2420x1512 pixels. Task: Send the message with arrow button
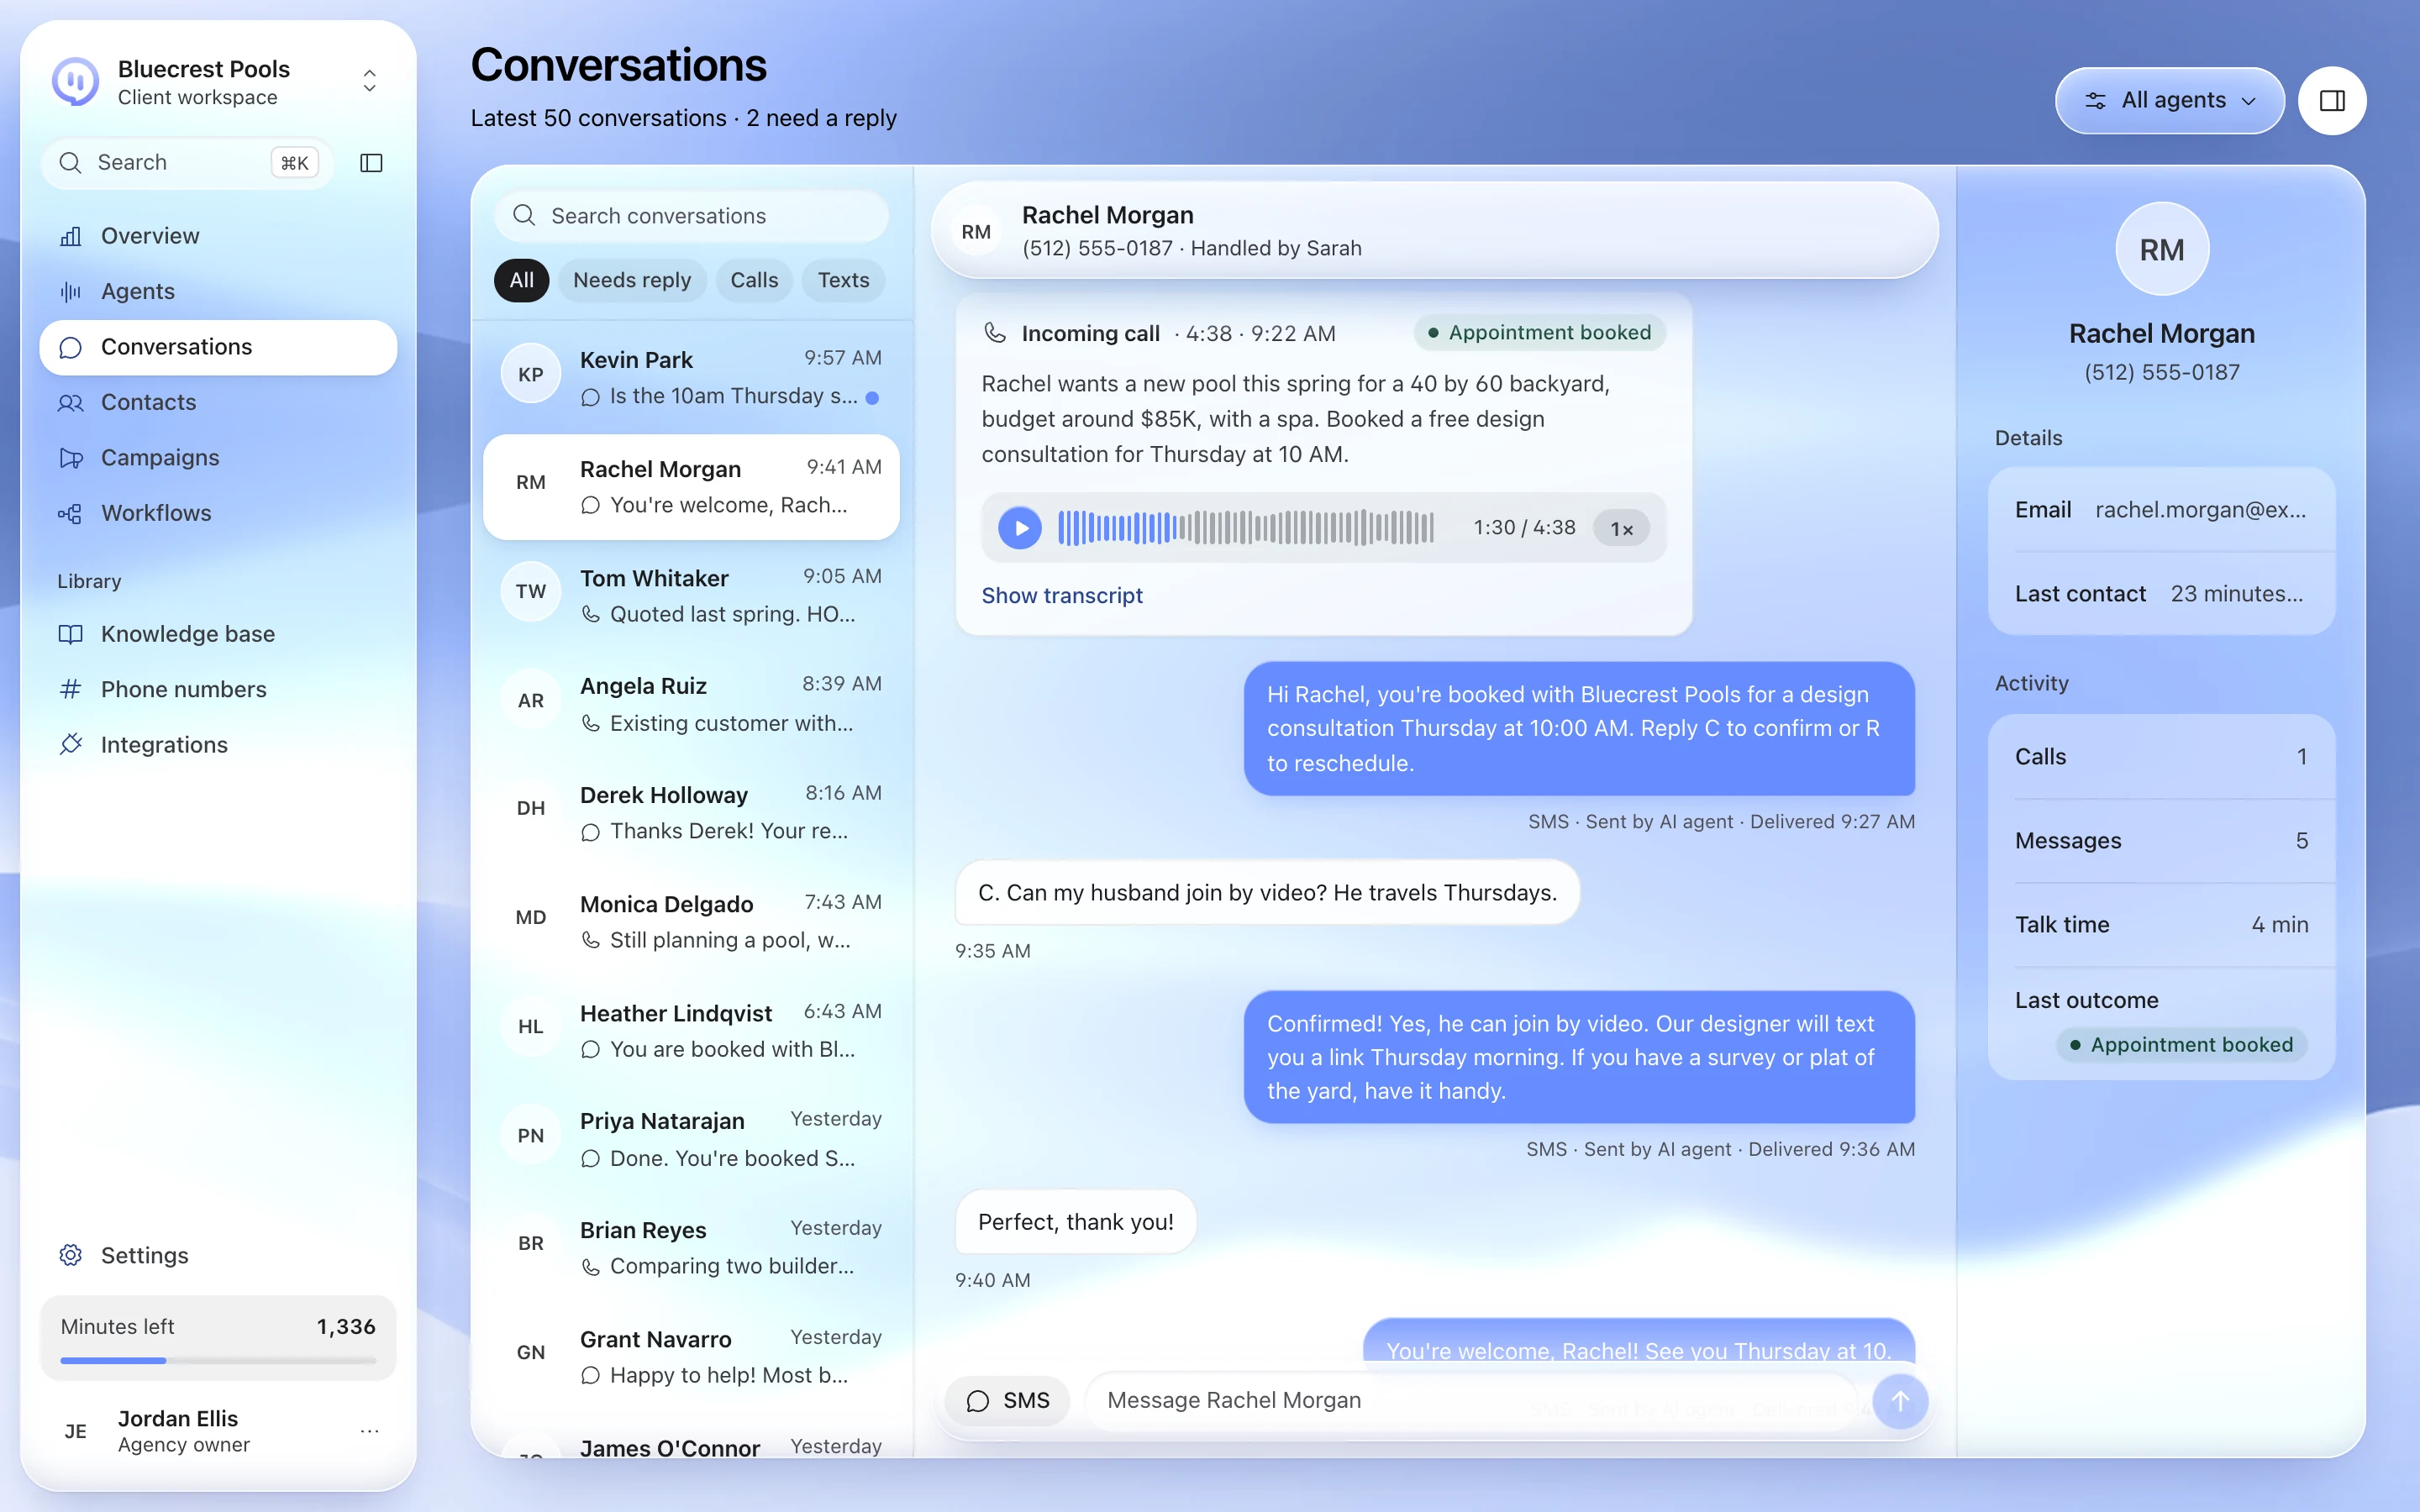coord(1900,1401)
